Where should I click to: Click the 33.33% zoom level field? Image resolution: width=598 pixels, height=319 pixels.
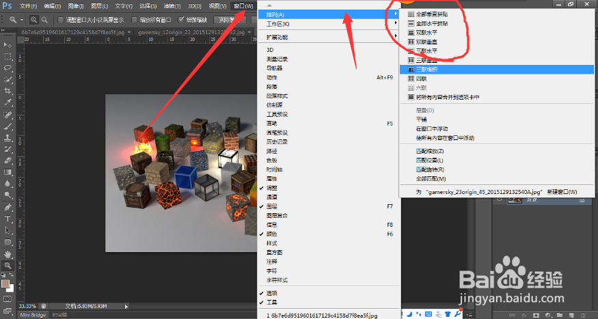pyautogui.click(x=27, y=306)
